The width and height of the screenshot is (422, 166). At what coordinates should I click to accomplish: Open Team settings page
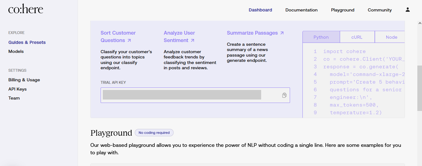(x=14, y=98)
